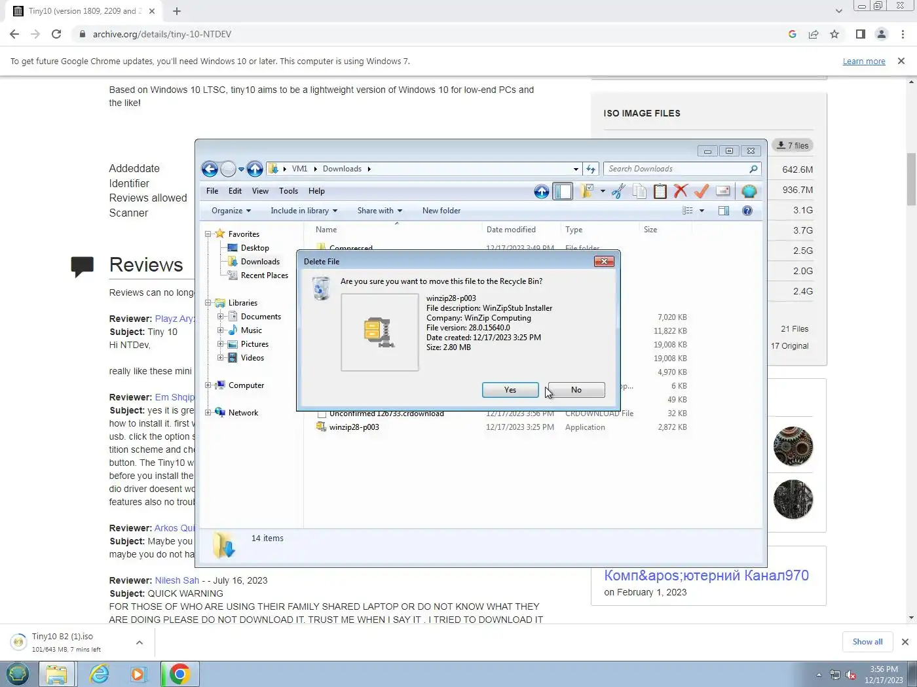Open recent locations dropdown beside Forward button
Image resolution: width=917 pixels, height=687 pixels.
tap(241, 169)
